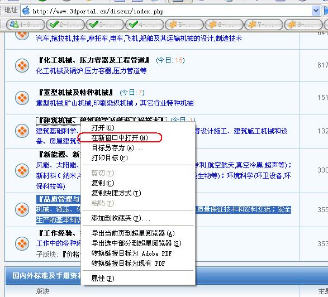This screenshot has height=297, width=328.
Task: Switch to tab number 4 with checkmark
Action: click(145, 25)
